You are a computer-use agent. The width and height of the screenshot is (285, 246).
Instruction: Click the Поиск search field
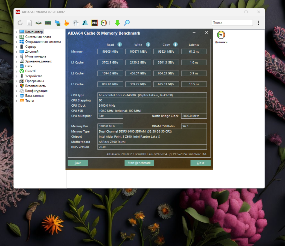click(x=232, y=22)
